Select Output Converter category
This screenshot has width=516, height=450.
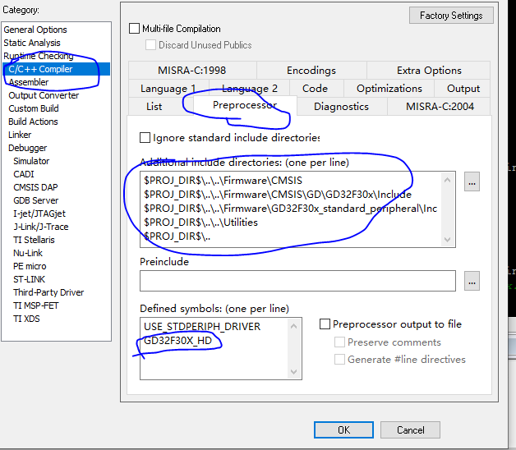[44, 95]
